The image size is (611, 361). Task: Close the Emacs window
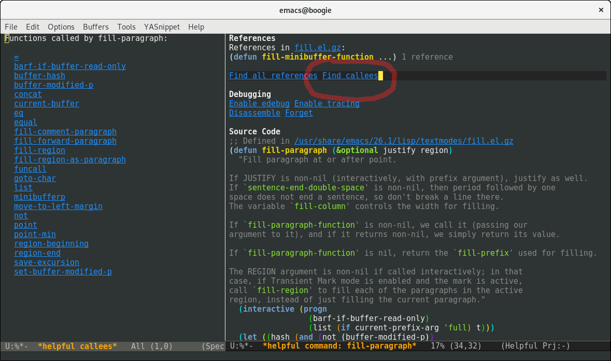click(x=601, y=10)
